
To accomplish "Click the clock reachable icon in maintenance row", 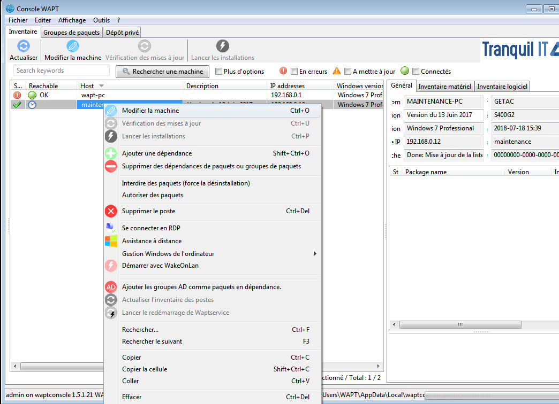I will (32, 105).
